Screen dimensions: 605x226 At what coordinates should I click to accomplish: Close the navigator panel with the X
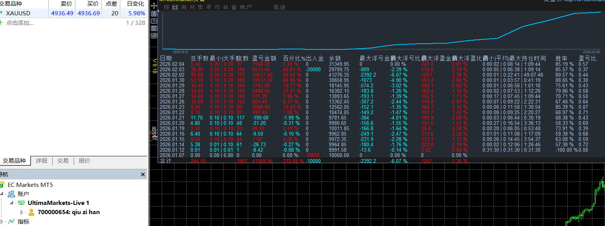pos(143,175)
